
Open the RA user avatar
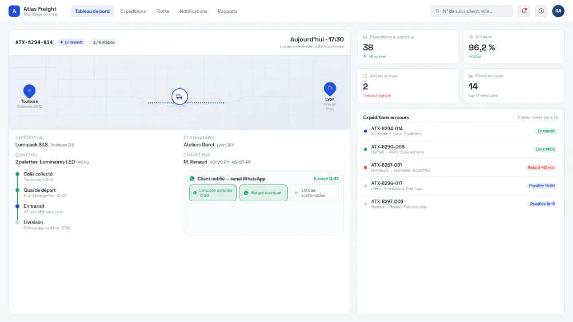pos(558,11)
